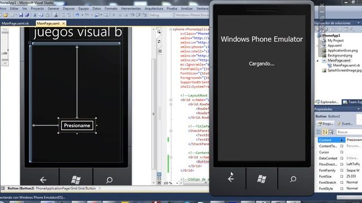Screen dimensions: 362x203
Task: Select the Presioname button in designer
Action: pos(77,125)
